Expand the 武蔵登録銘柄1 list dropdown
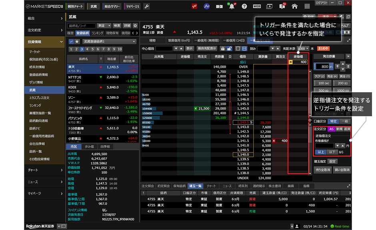The width and height of the screenshot is (376, 230). [109, 41]
